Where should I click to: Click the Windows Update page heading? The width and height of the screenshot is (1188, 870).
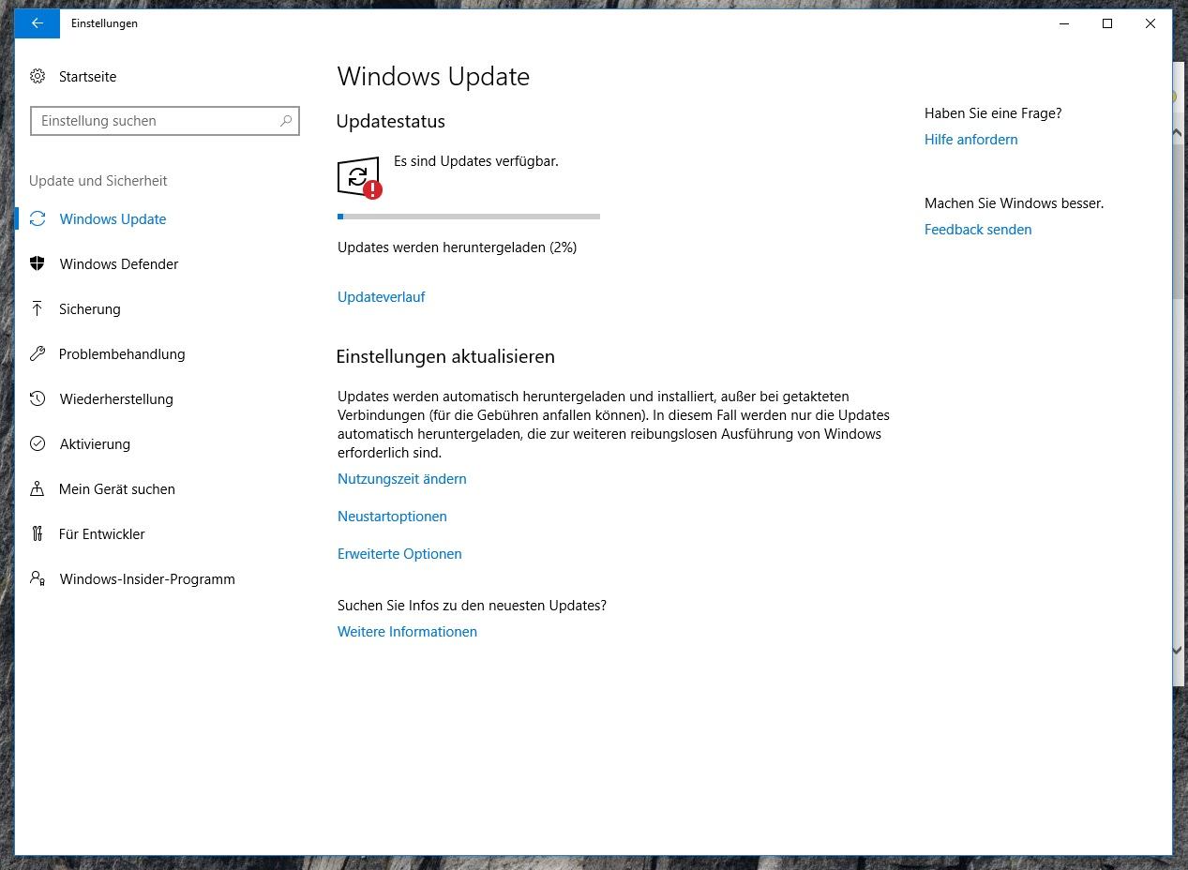(x=433, y=77)
